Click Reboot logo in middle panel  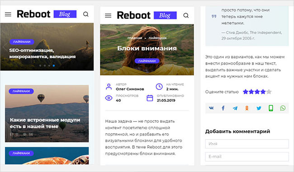(134, 15)
